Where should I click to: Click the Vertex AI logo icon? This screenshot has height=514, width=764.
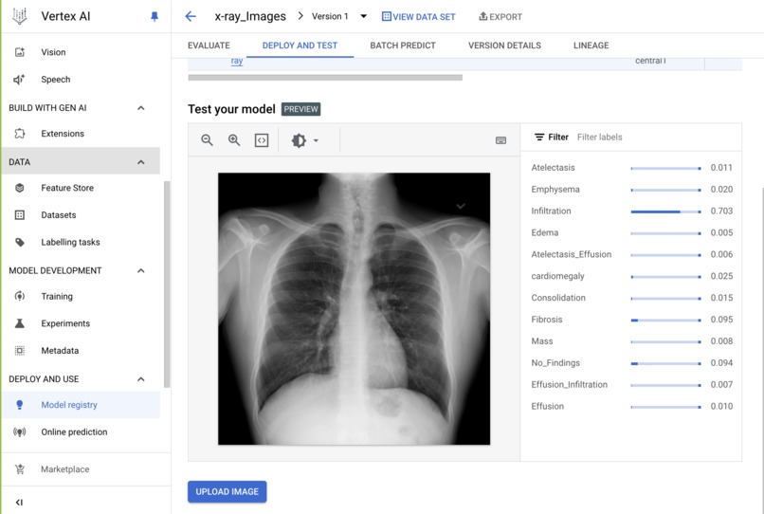pos(20,16)
